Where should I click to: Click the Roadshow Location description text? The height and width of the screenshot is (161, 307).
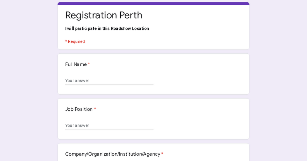click(x=107, y=29)
